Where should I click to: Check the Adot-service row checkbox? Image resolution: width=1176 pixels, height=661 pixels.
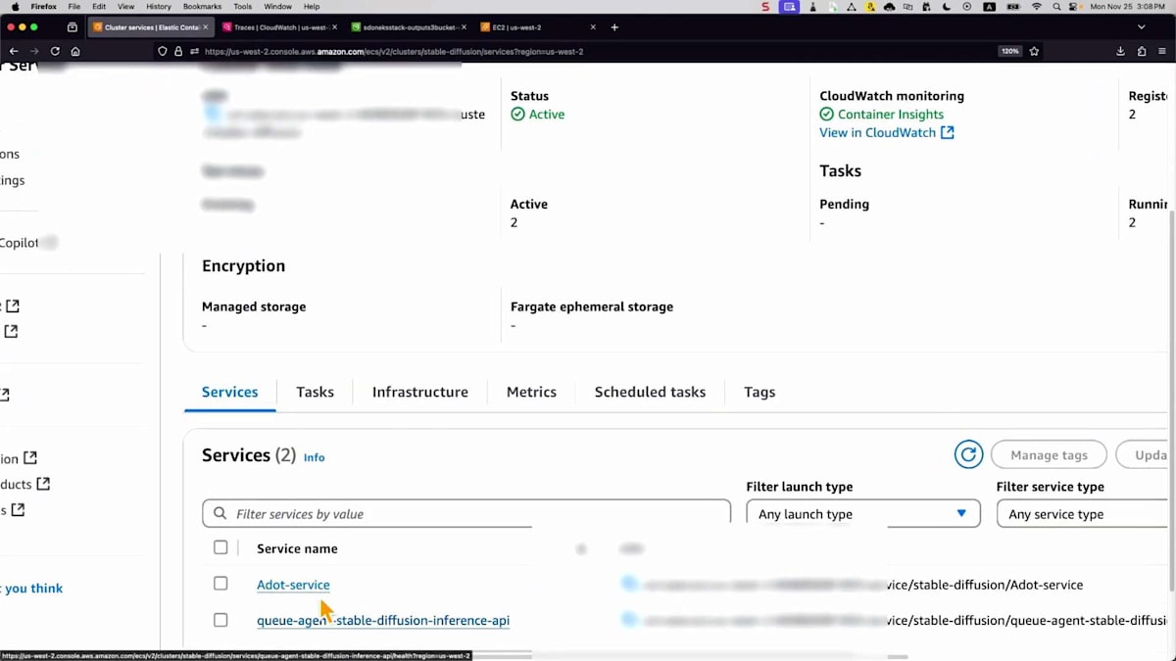coord(220,584)
